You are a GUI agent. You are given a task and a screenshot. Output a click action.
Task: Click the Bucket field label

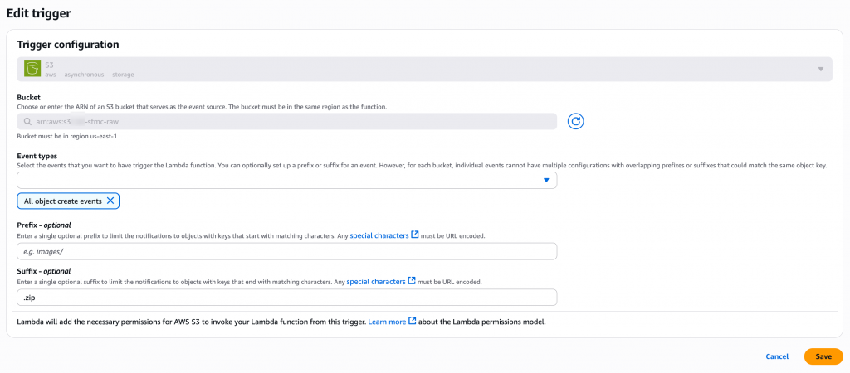pos(29,98)
